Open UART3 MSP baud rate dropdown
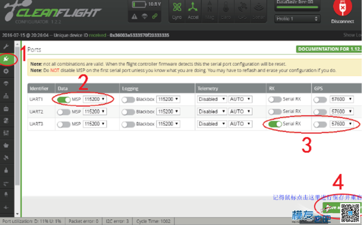The image size is (362, 225). tap(95, 124)
